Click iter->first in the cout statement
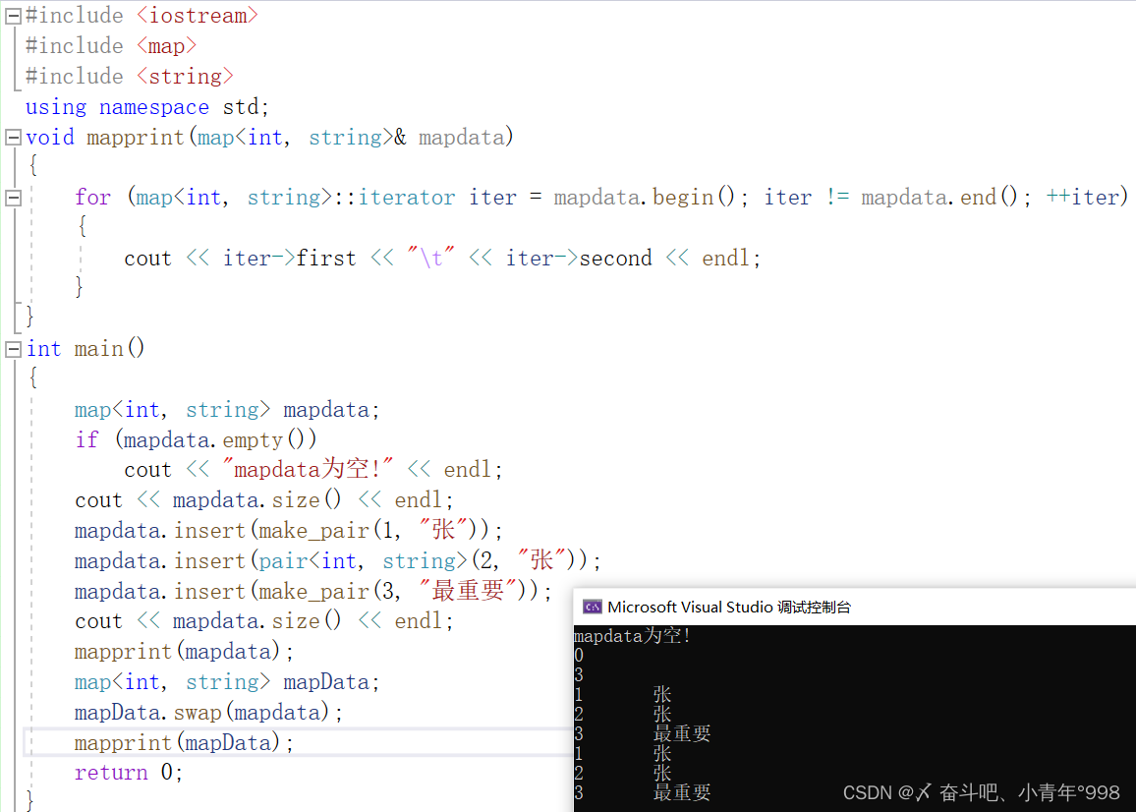 (289, 259)
